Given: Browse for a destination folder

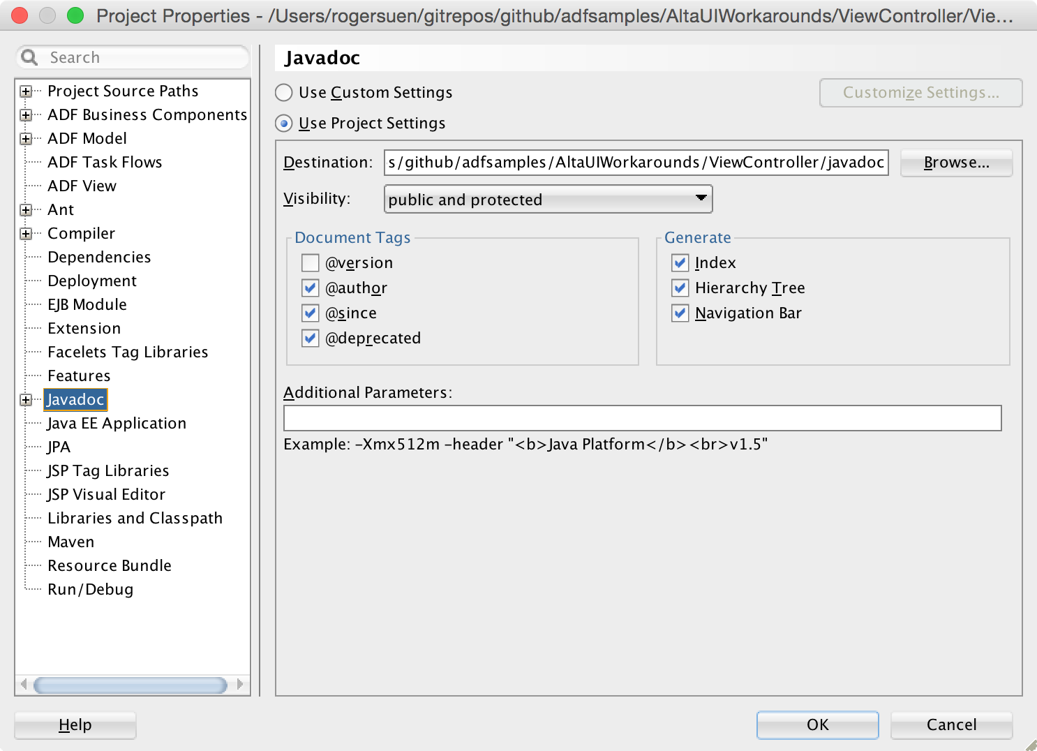Looking at the screenshot, I should click(956, 163).
